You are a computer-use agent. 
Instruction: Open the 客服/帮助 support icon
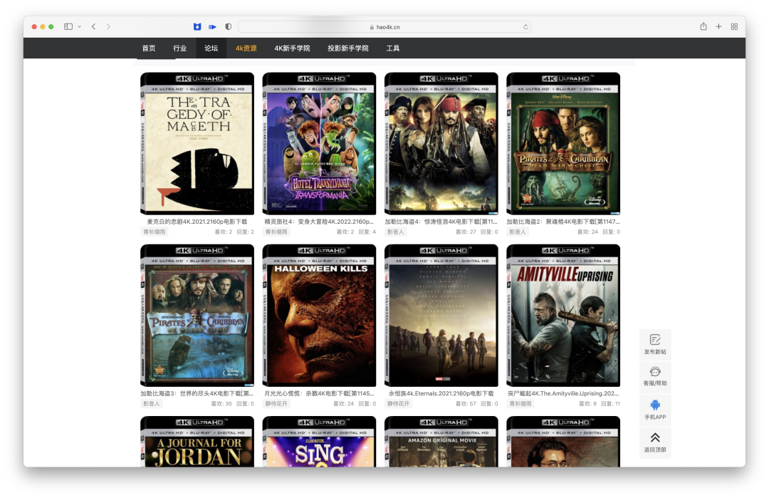coord(655,371)
